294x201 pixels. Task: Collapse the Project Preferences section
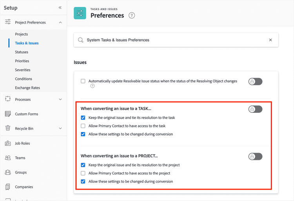[x=60, y=22]
